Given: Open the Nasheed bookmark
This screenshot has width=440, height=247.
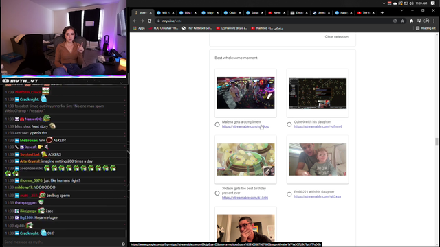Looking at the screenshot, I should click(x=267, y=28).
